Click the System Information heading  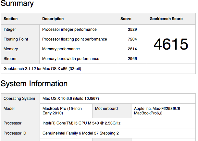click(34, 84)
